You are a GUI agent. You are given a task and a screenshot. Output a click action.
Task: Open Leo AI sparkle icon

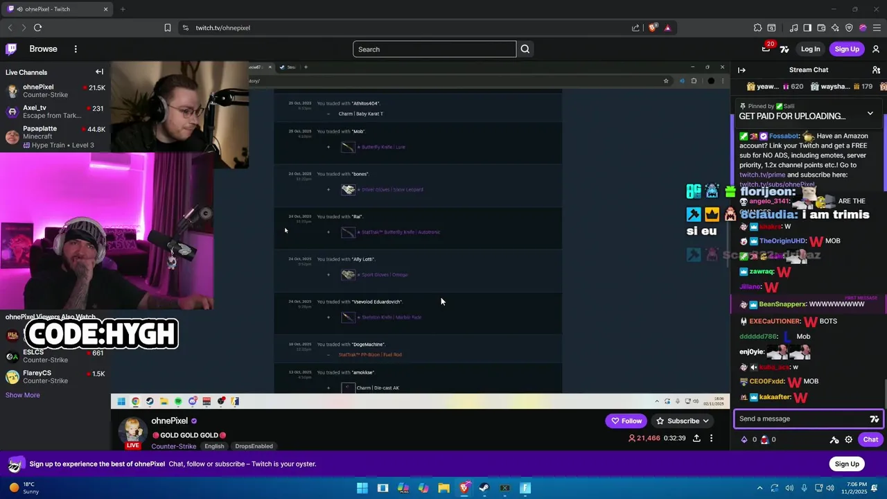point(835,28)
